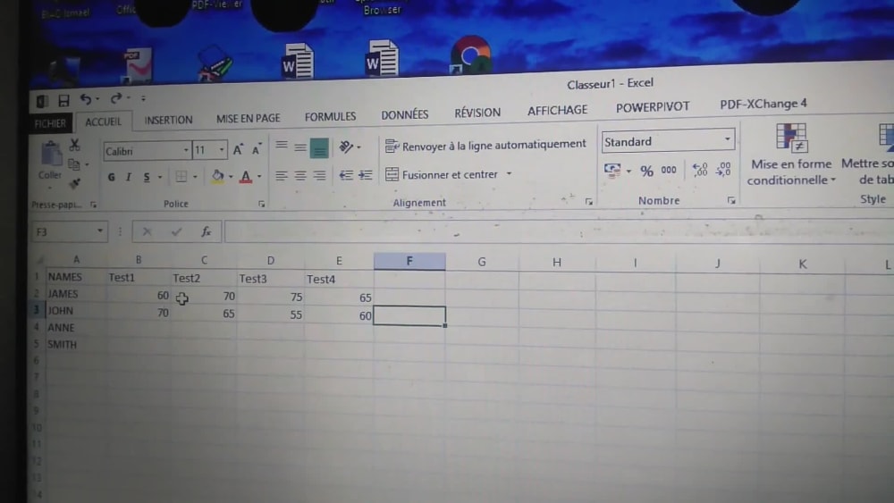
Task: Open Nombre dialog launcher
Action: click(731, 200)
